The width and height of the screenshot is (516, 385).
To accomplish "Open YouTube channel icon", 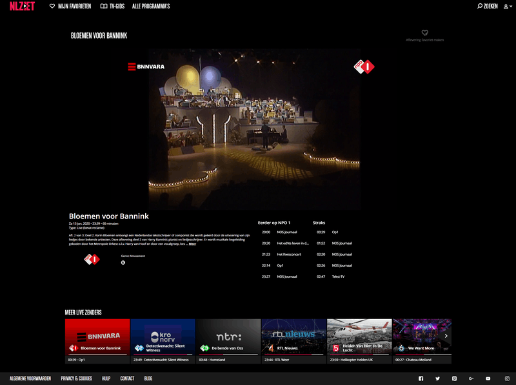I will point(488,379).
